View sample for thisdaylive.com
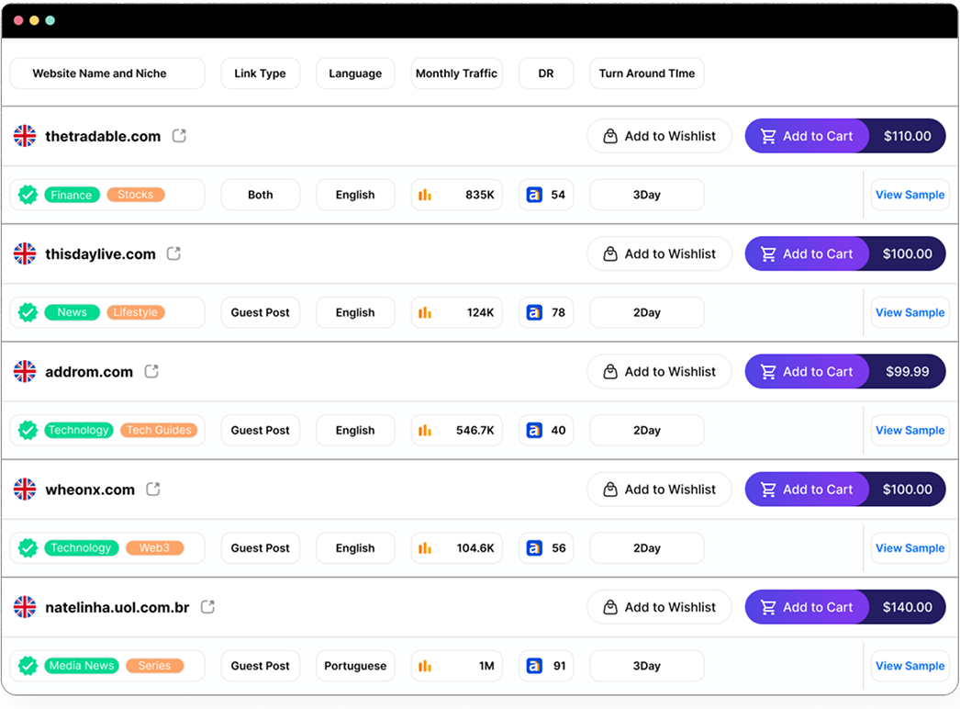This screenshot has width=960, height=709. tap(910, 312)
